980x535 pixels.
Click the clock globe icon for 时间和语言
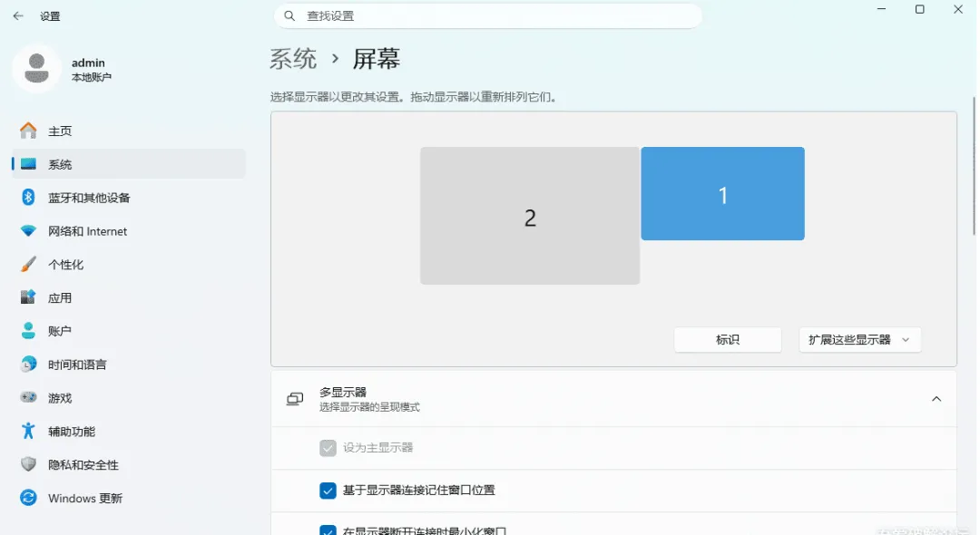point(28,364)
